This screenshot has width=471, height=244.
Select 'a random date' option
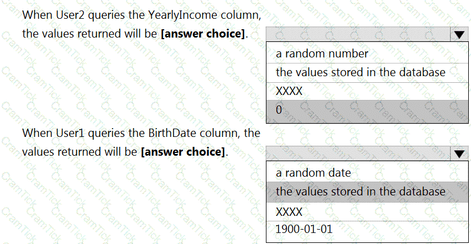[367, 173]
